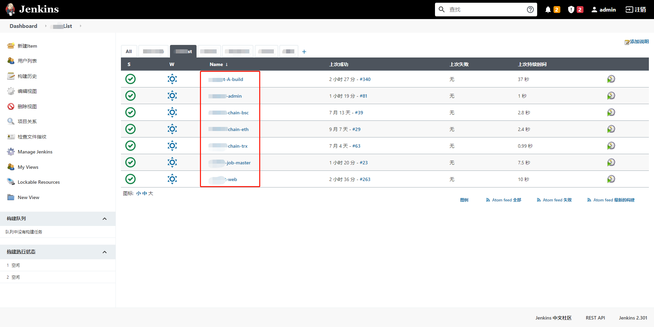Sort by the S status column header
Image resolution: width=654 pixels, height=327 pixels.
pyautogui.click(x=129, y=64)
